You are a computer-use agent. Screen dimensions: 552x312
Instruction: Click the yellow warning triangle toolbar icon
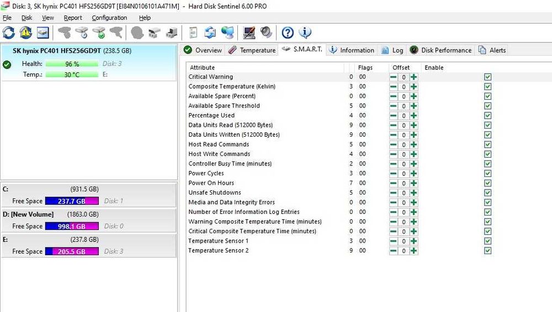click(x=26, y=33)
